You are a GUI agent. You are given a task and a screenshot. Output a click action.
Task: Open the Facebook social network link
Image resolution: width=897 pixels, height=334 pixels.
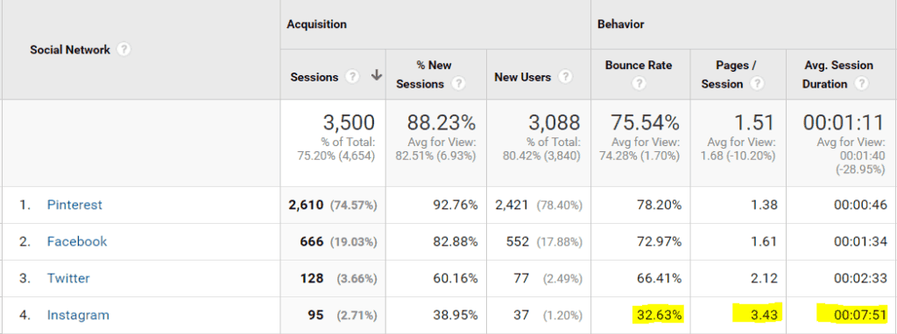77,241
